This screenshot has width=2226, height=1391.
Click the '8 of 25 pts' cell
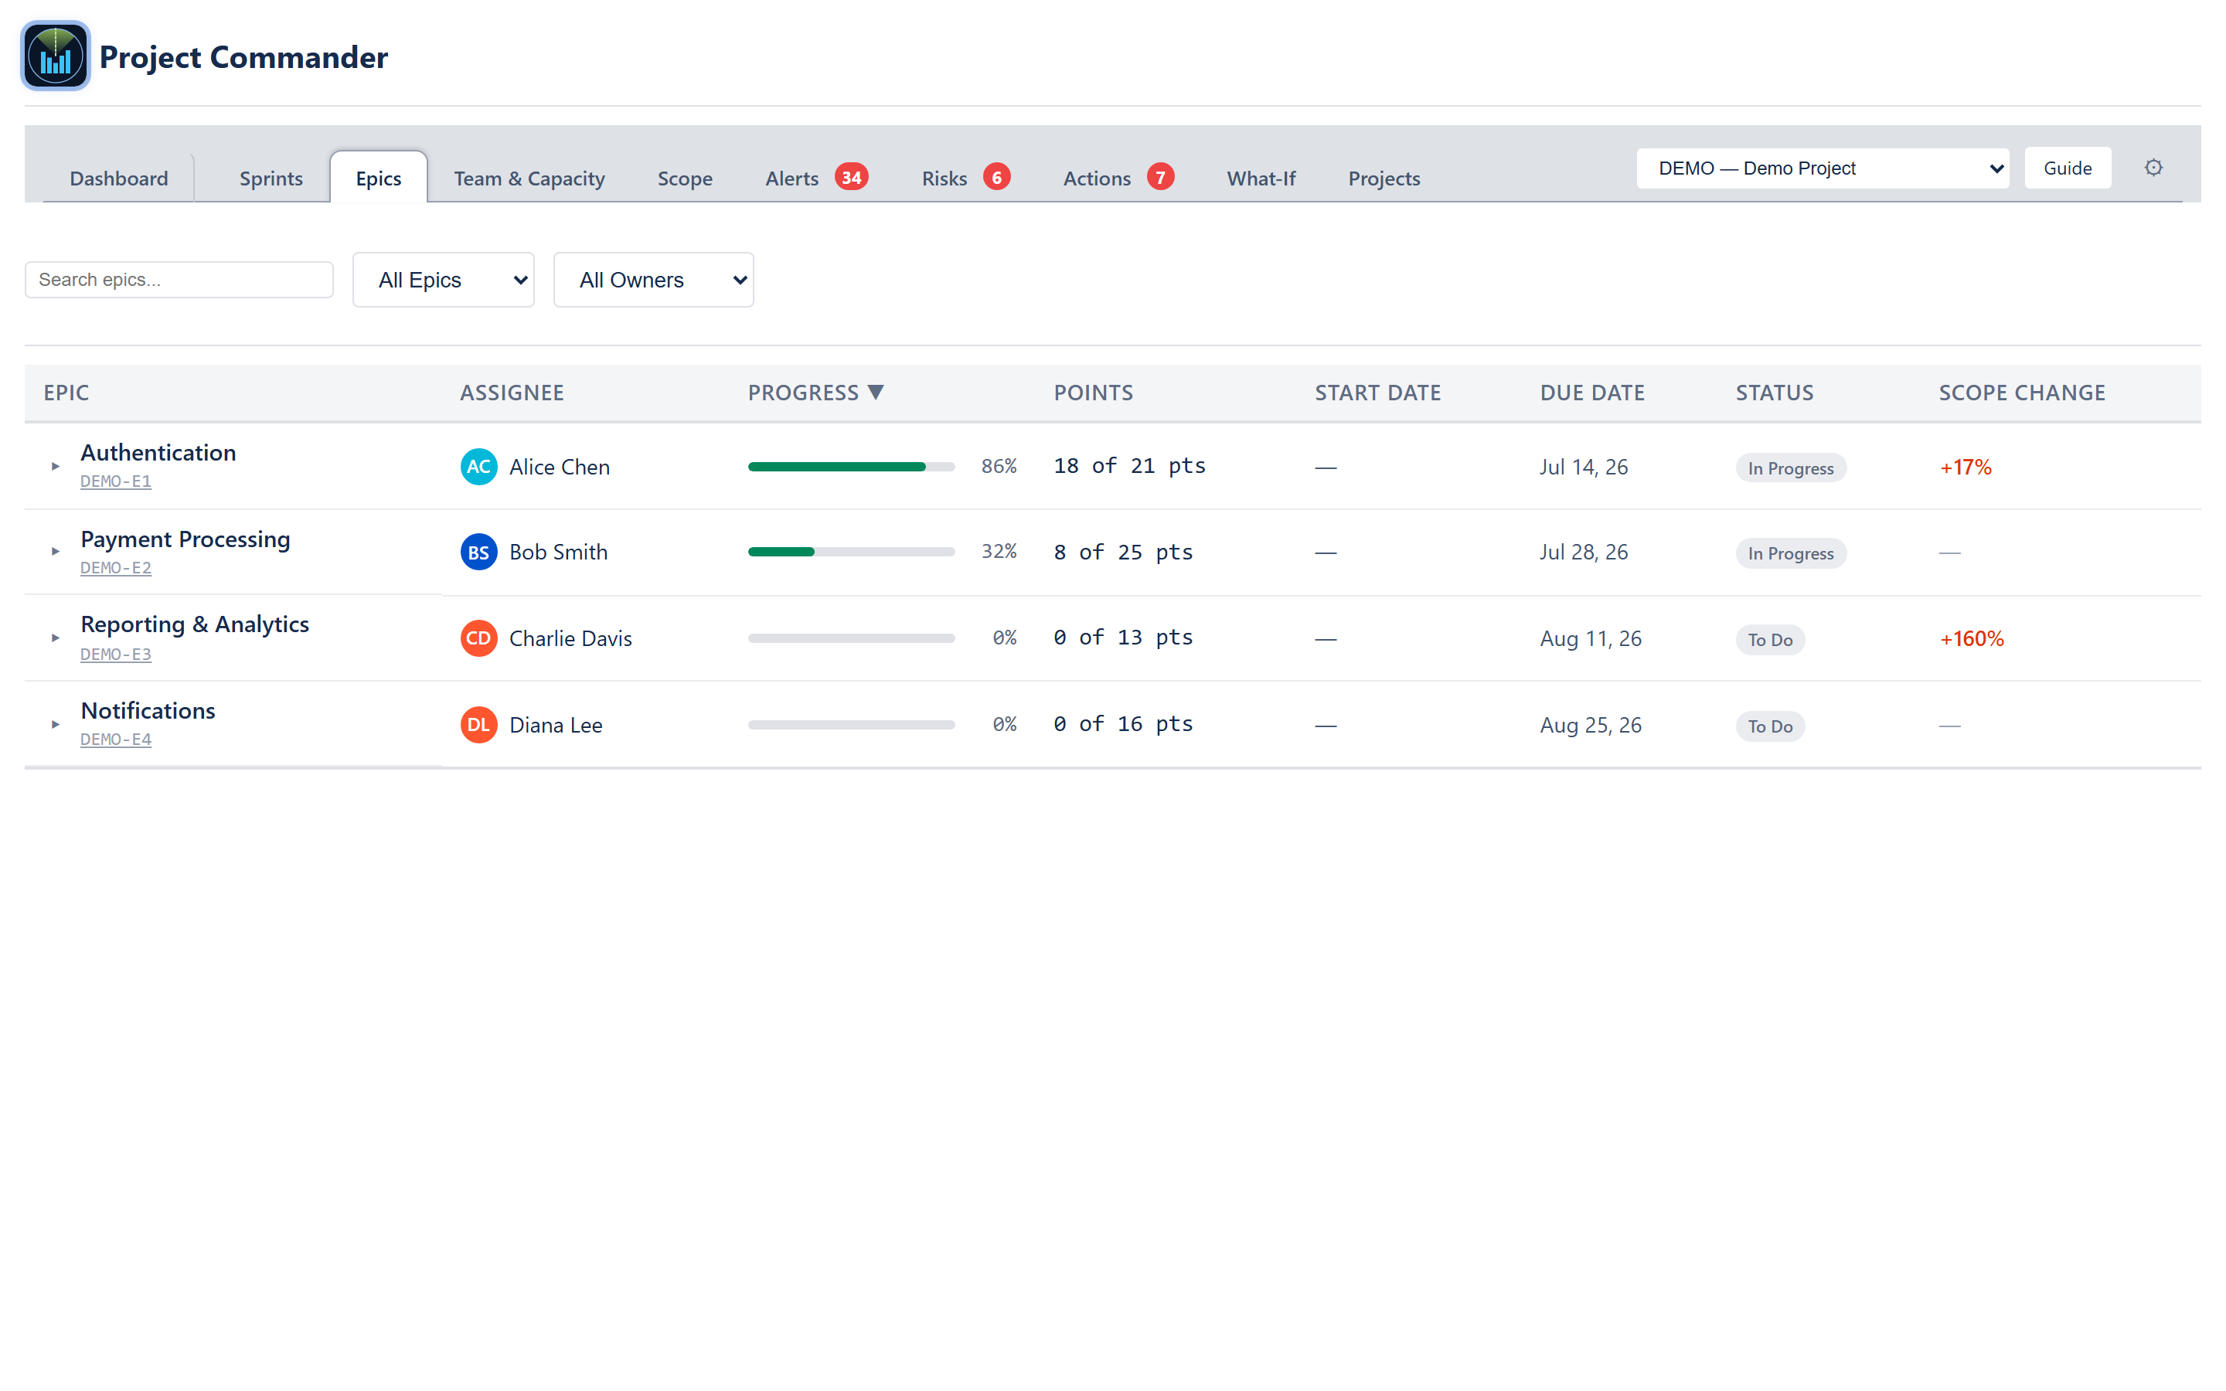1122,552
